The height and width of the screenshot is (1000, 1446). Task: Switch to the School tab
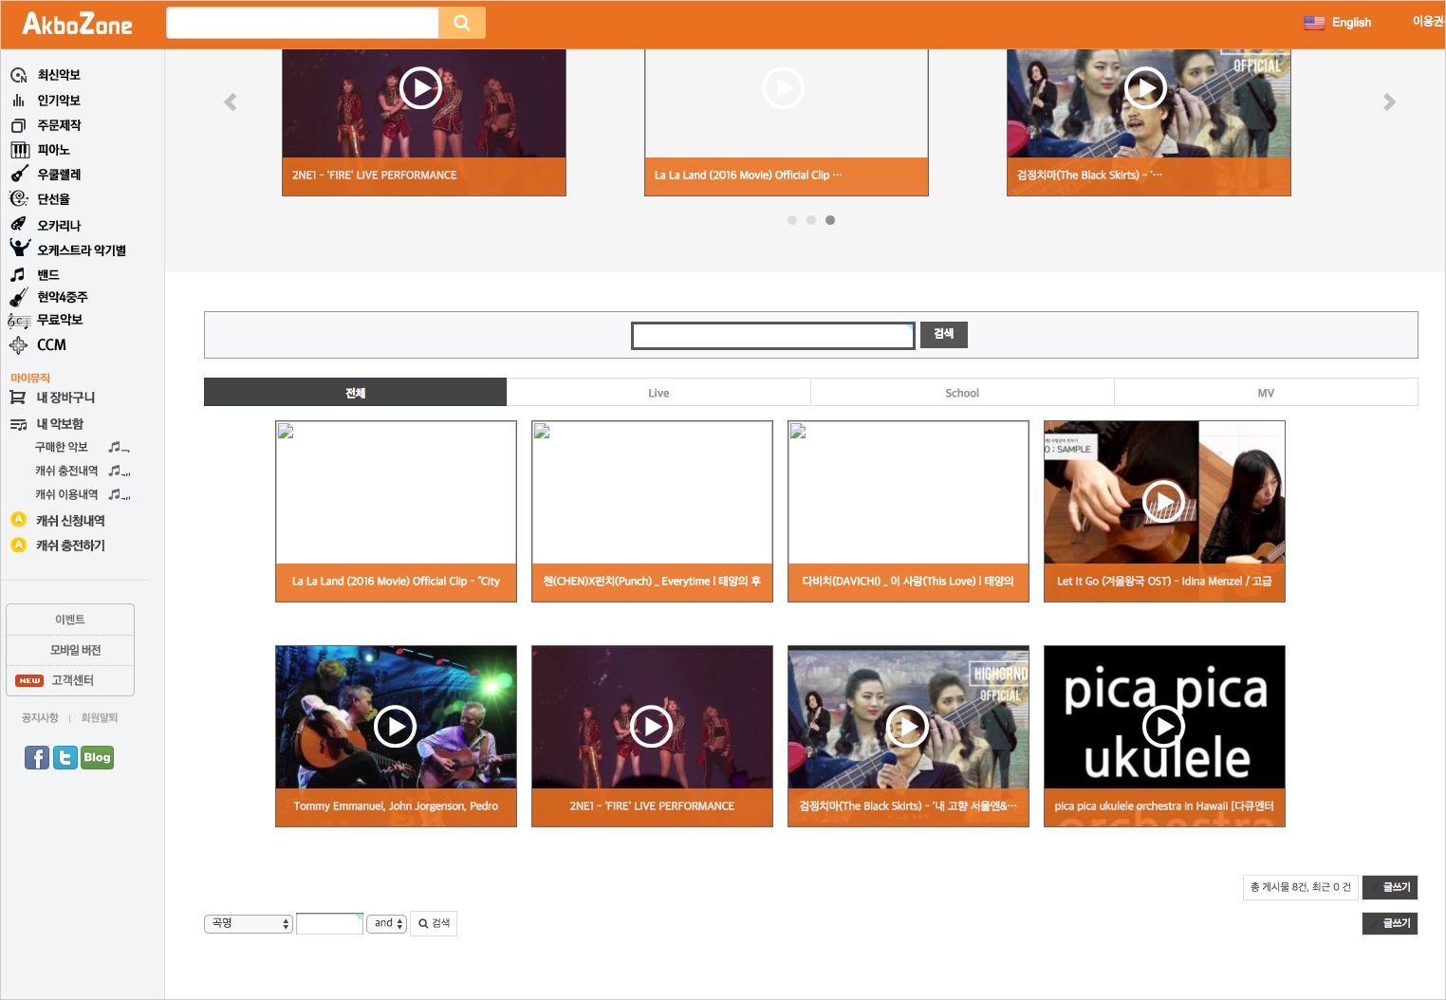pyautogui.click(x=962, y=393)
